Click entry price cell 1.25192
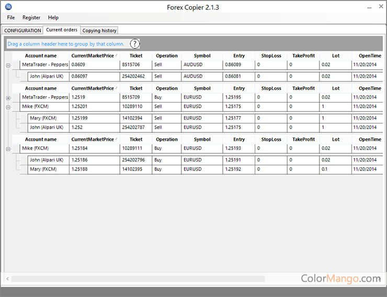Screen dimensions: 387x297 point(239,169)
